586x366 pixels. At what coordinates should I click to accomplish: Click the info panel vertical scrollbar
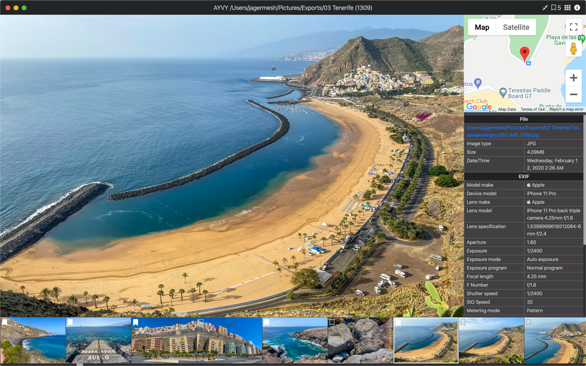[x=584, y=182]
